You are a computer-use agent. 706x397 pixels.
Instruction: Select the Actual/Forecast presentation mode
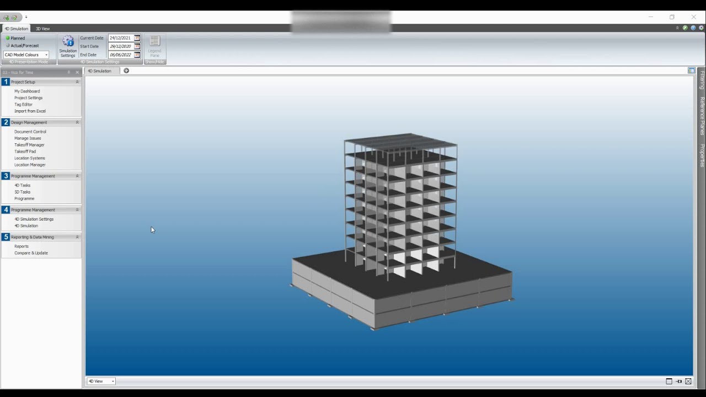[22, 46]
